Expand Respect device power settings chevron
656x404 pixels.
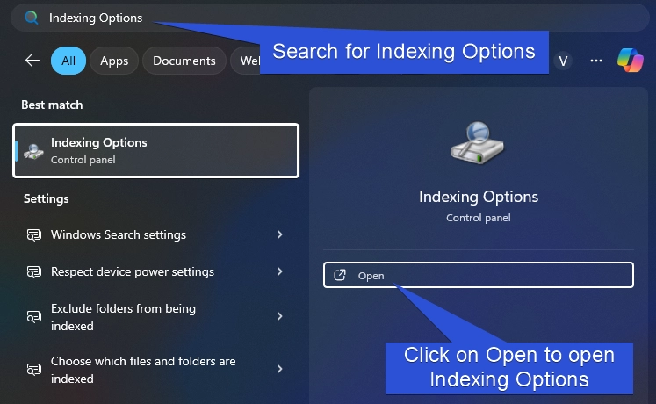coord(279,271)
